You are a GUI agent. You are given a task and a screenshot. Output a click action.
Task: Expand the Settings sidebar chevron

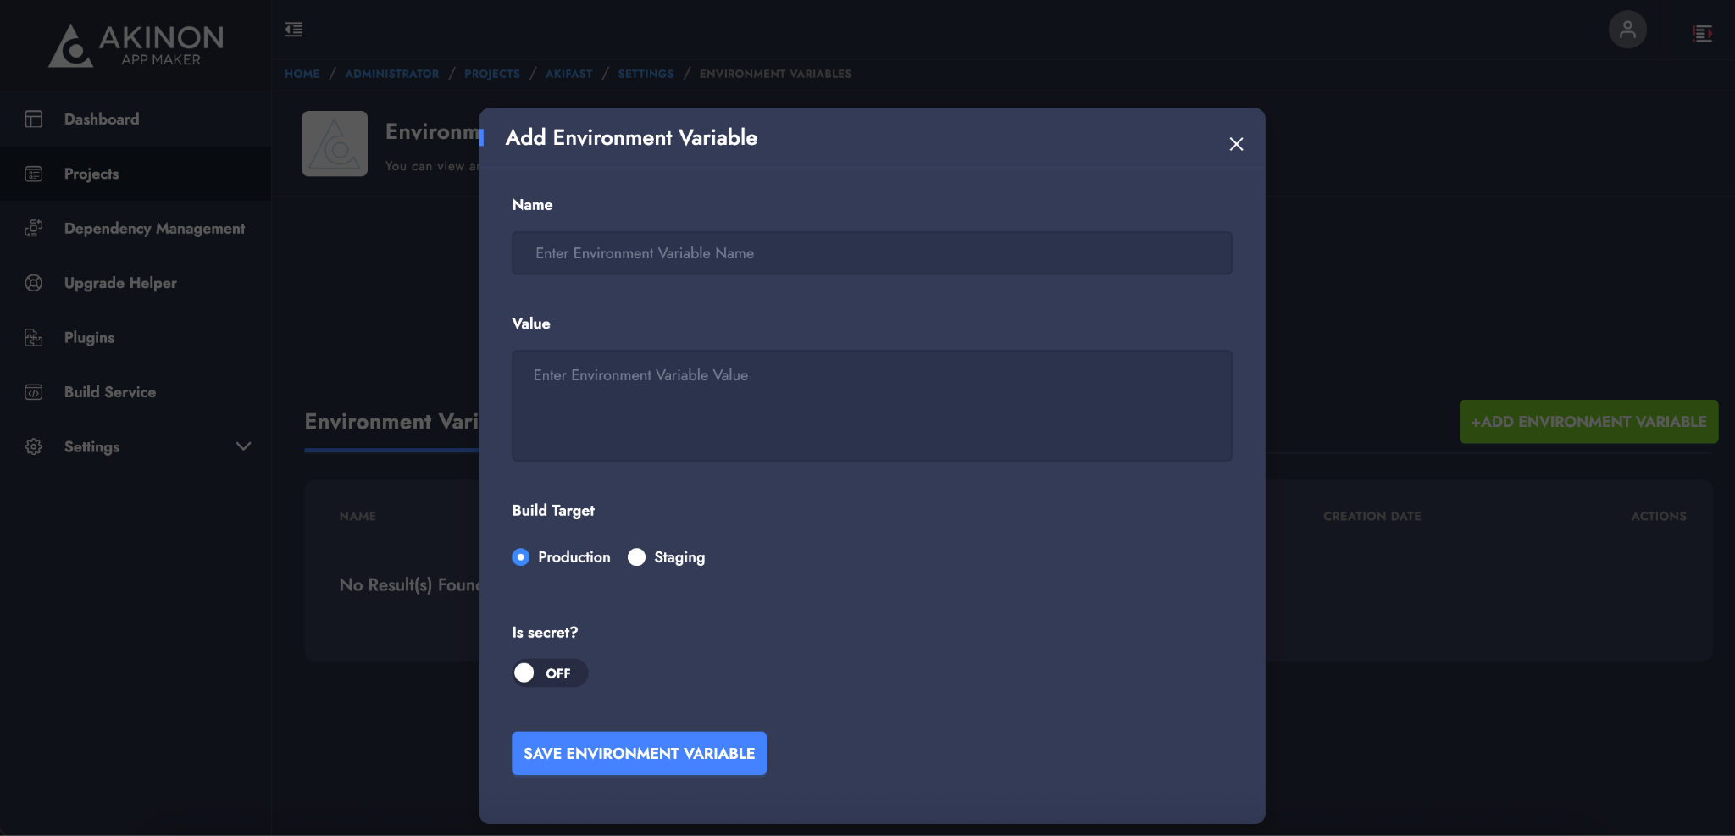tap(243, 446)
